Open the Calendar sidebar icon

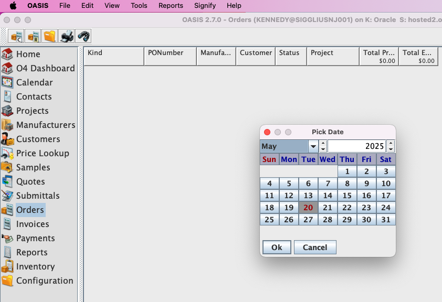coord(7,82)
